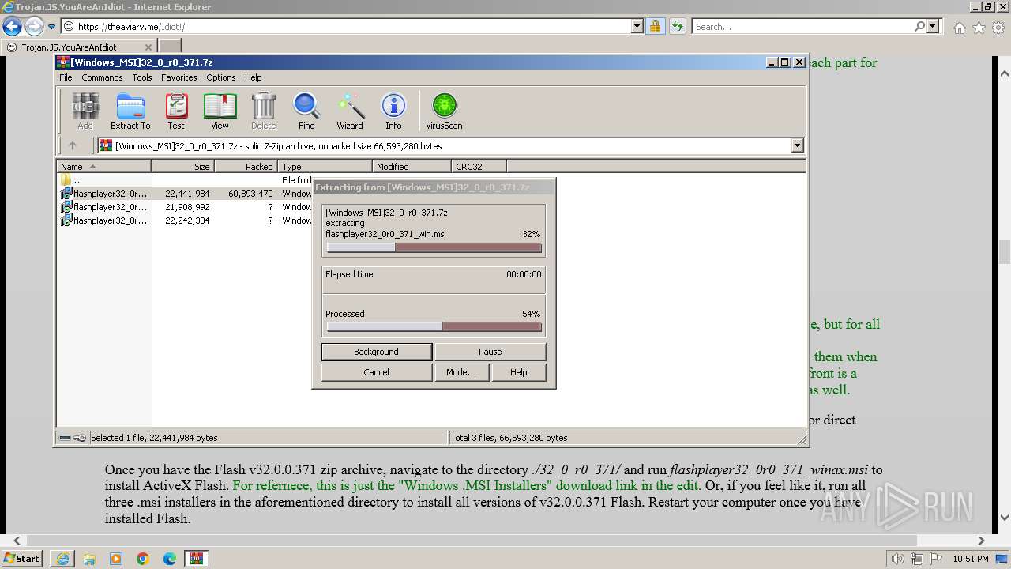Open the IE search provider dropdown
Image resolution: width=1011 pixels, height=569 pixels.
point(933,26)
